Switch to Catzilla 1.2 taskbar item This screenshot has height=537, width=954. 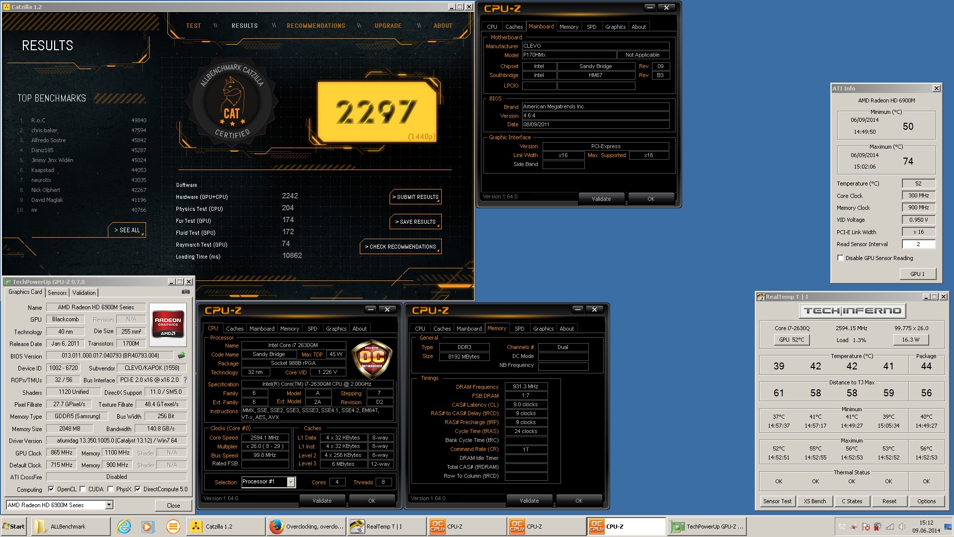point(226,527)
